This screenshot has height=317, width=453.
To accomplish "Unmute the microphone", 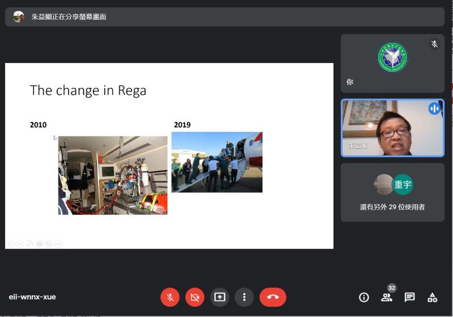I will point(169,297).
